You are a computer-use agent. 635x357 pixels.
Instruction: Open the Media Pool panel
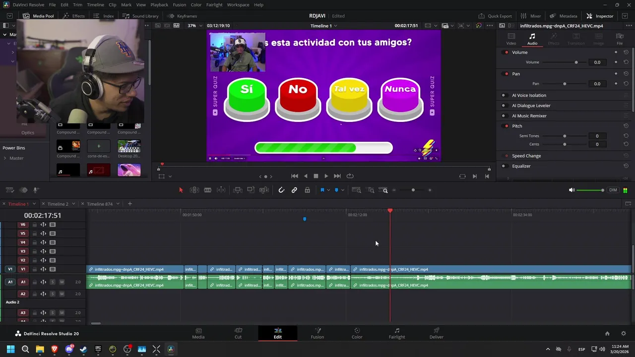tap(38, 16)
